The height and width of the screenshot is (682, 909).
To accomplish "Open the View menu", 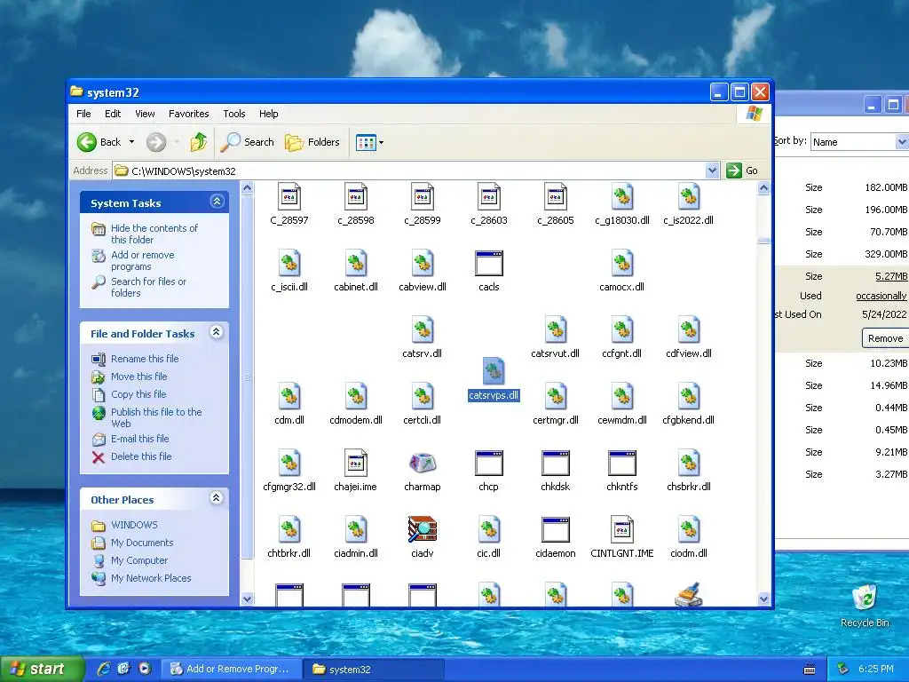I will [x=145, y=114].
